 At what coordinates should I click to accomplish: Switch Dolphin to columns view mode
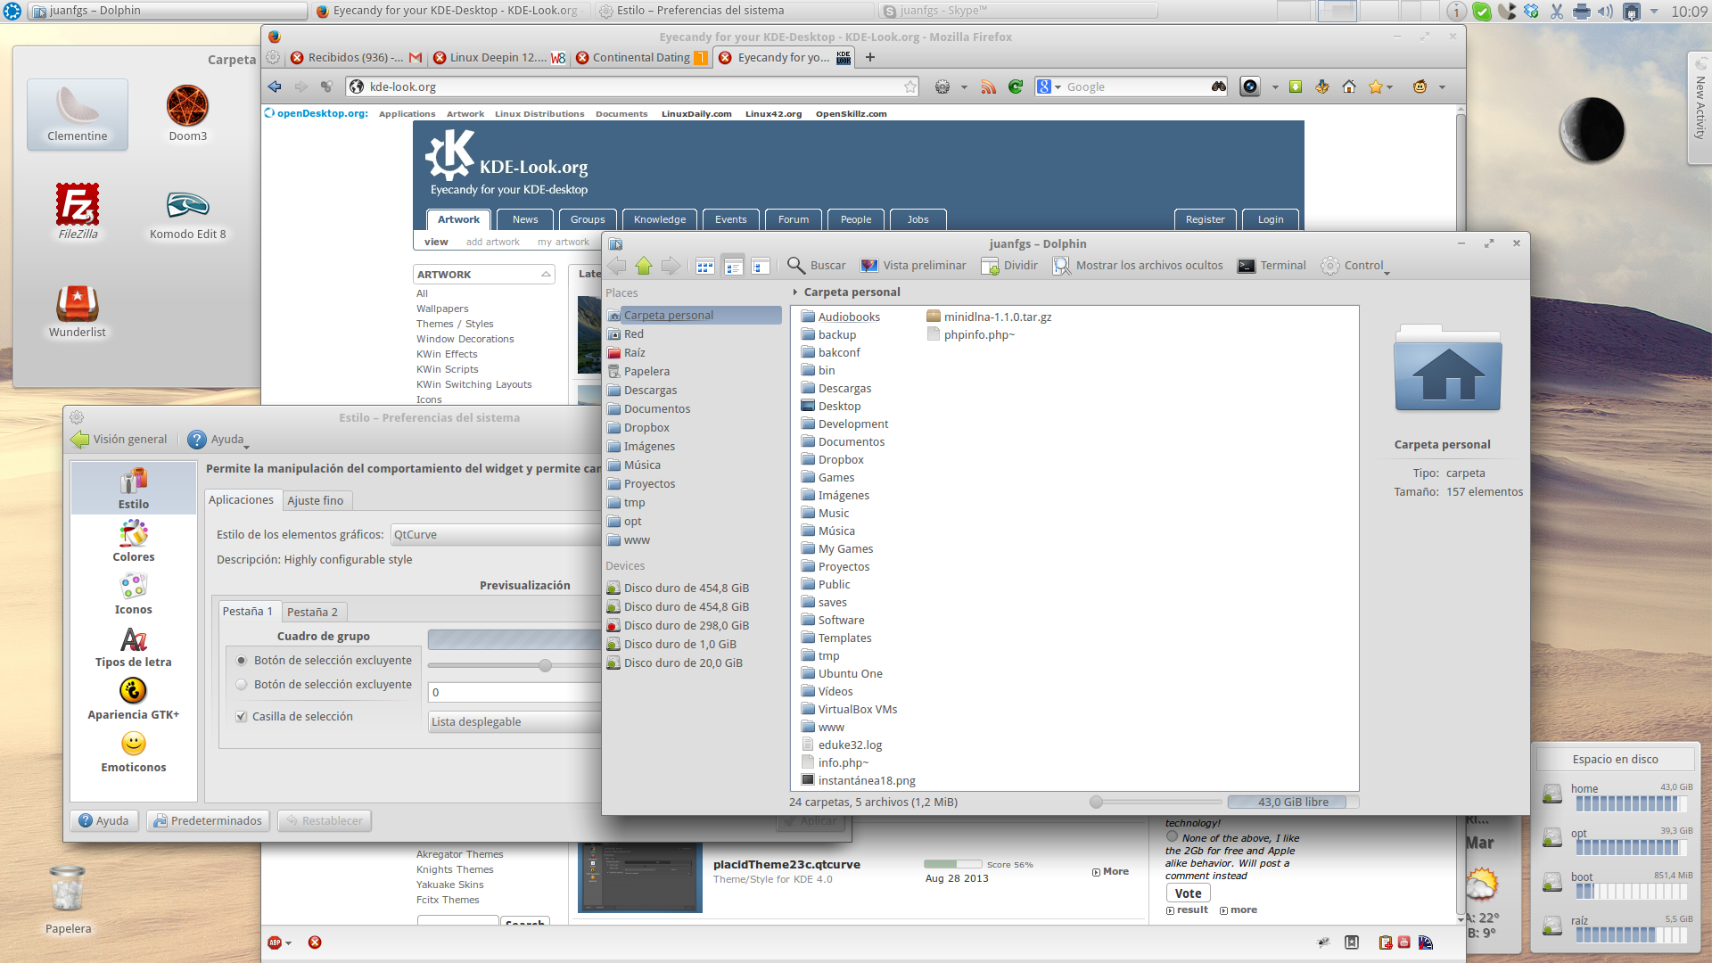(x=761, y=266)
